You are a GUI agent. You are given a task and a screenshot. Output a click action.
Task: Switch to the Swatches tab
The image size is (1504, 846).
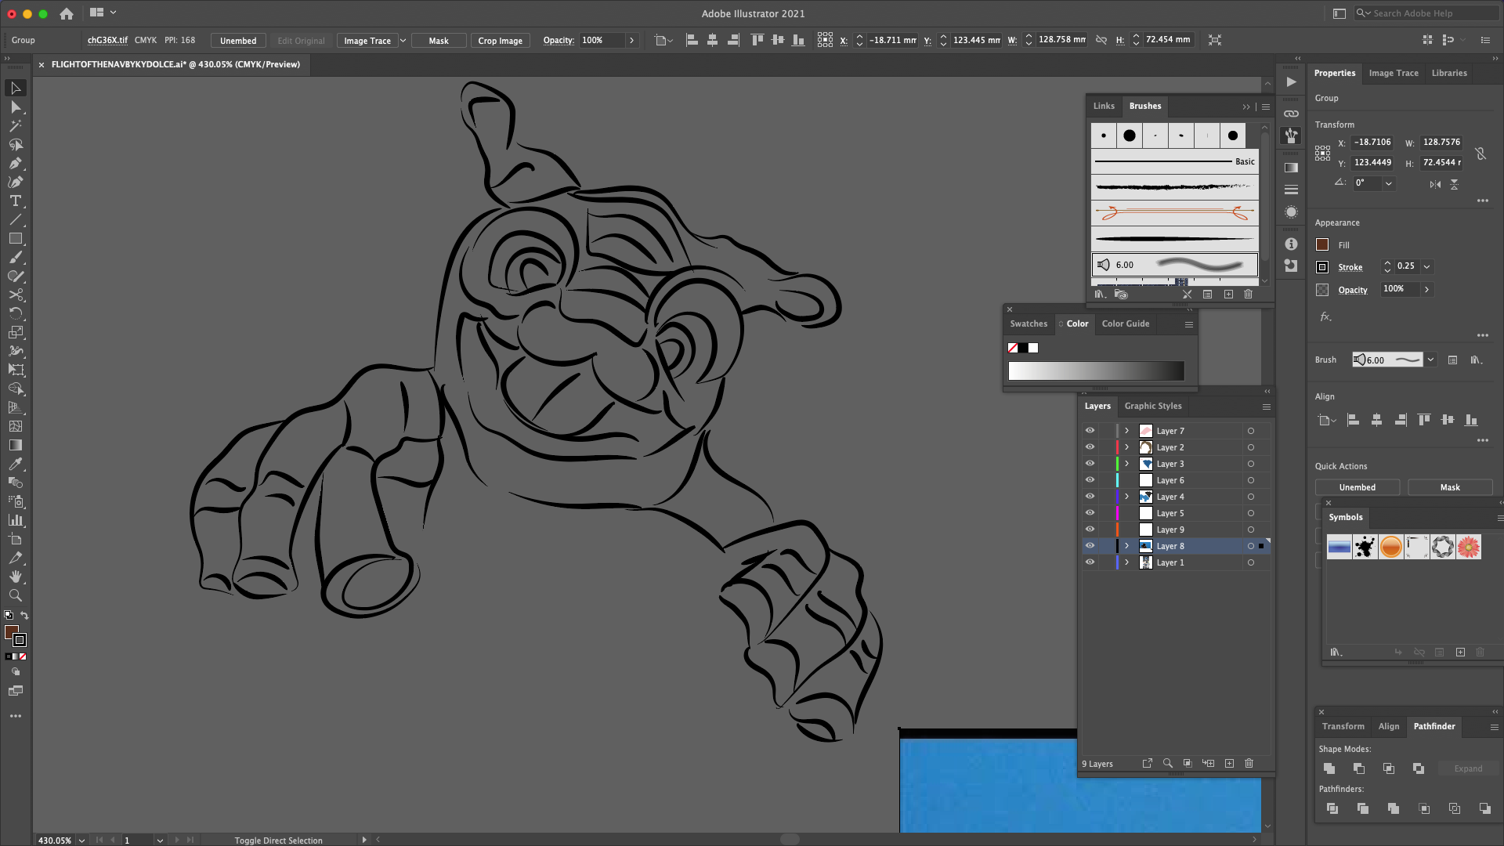coord(1029,324)
